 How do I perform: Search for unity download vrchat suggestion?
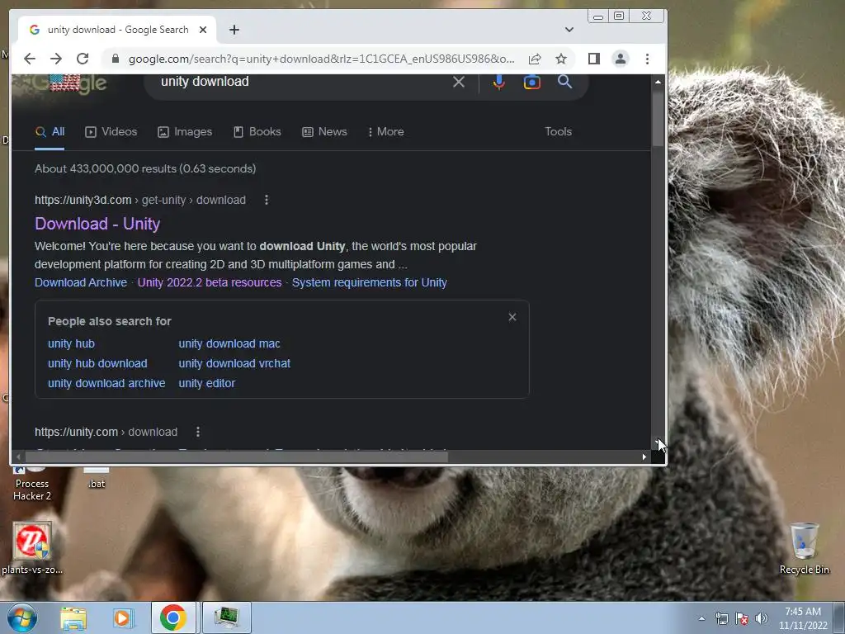pos(234,364)
